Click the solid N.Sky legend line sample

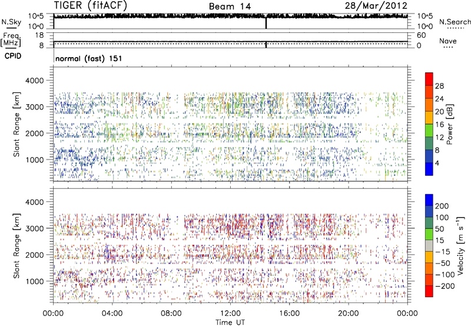(11, 28)
